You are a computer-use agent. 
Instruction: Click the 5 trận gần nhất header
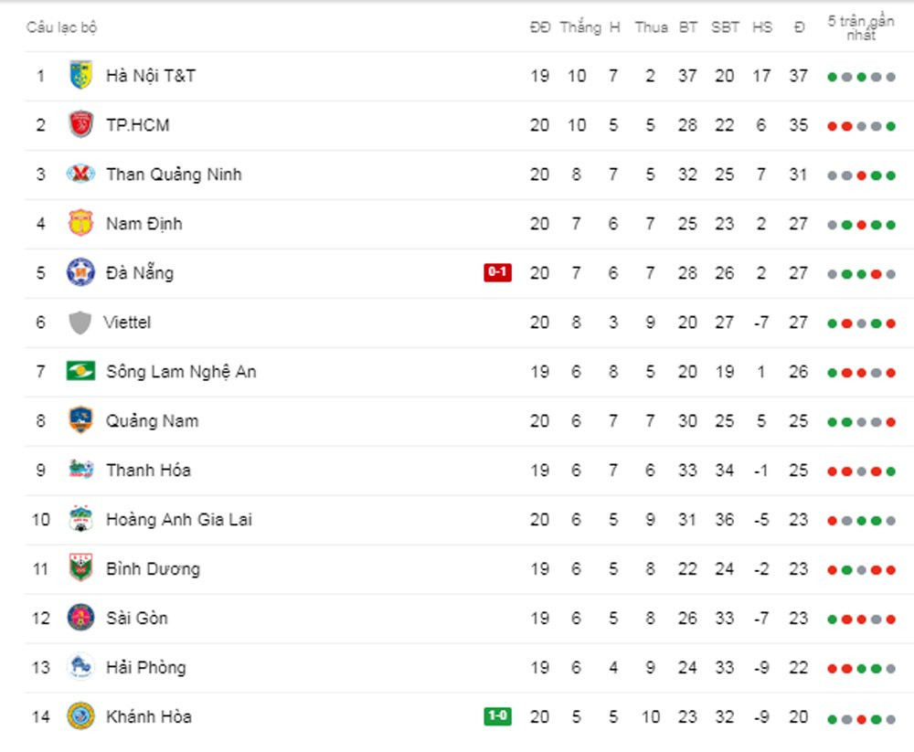860,27
